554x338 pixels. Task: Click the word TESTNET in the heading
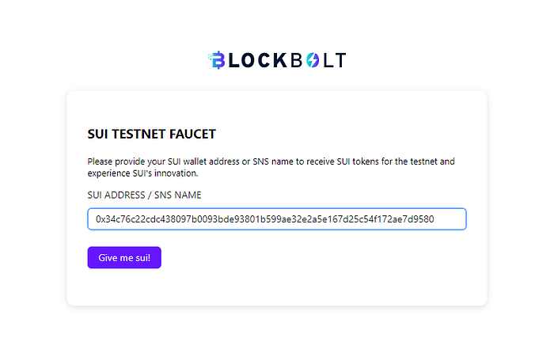tap(138, 134)
